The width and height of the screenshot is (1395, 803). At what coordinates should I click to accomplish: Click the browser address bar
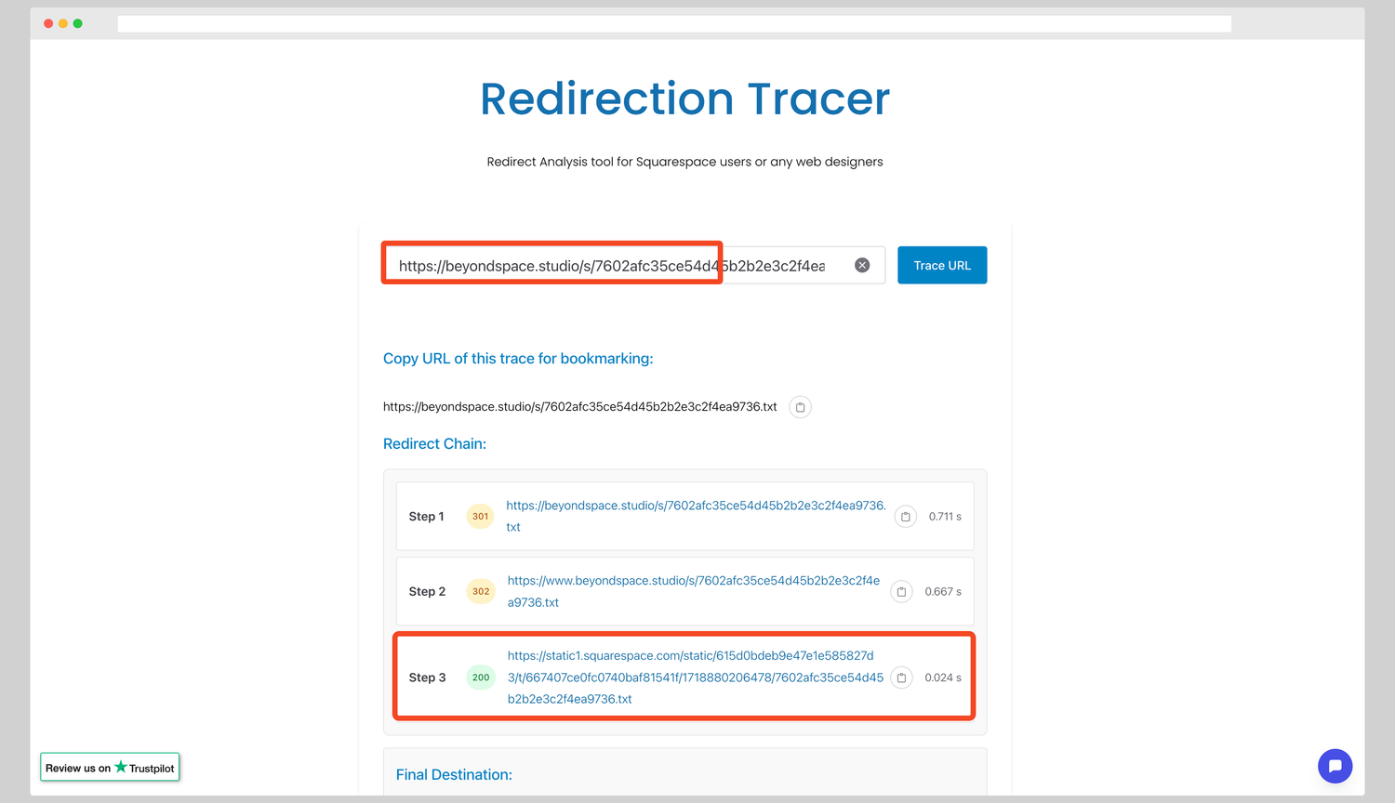click(x=672, y=23)
